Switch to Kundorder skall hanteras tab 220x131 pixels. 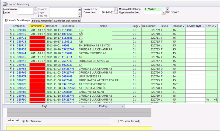67,20
